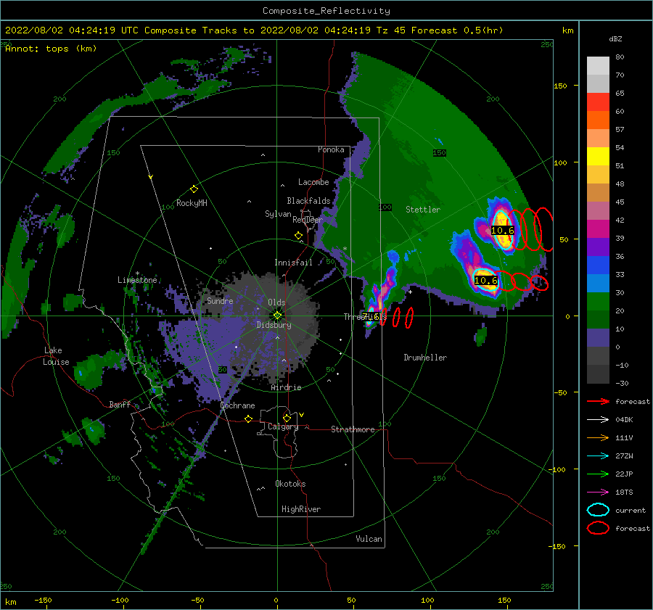Click the Cochrane label

tap(237, 405)
